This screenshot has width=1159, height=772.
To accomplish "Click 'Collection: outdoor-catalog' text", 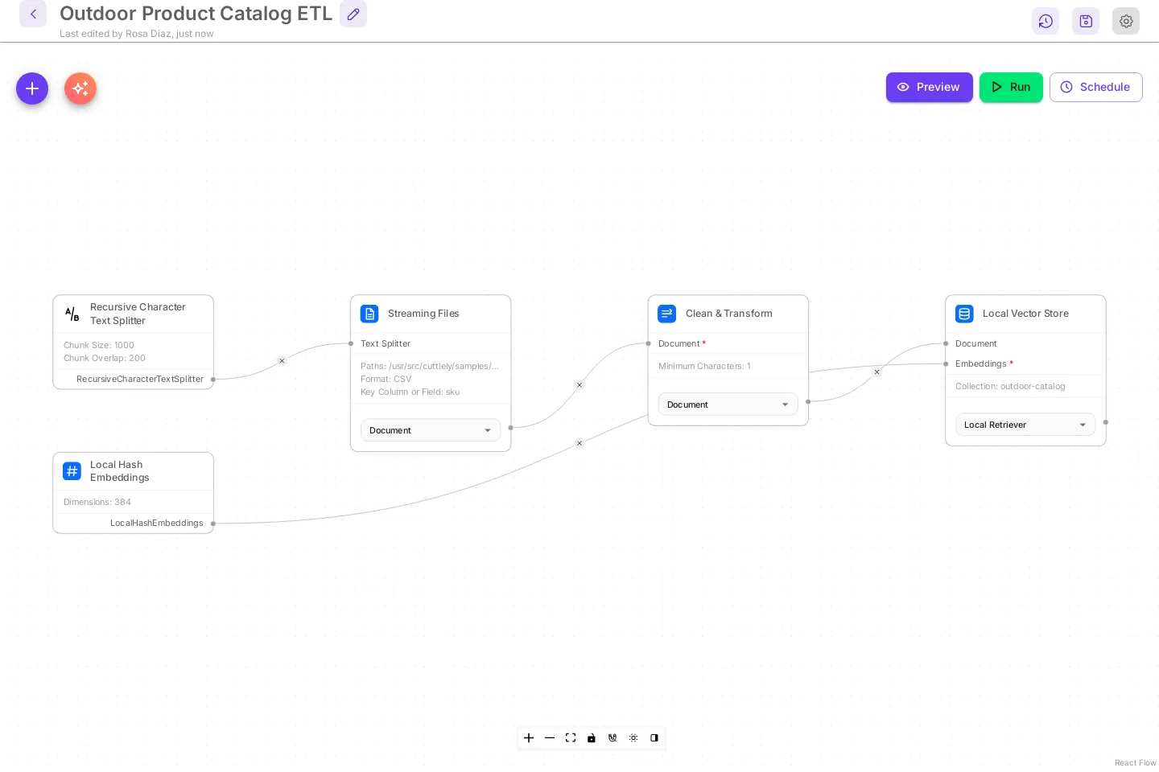I will pos(1010,386).
